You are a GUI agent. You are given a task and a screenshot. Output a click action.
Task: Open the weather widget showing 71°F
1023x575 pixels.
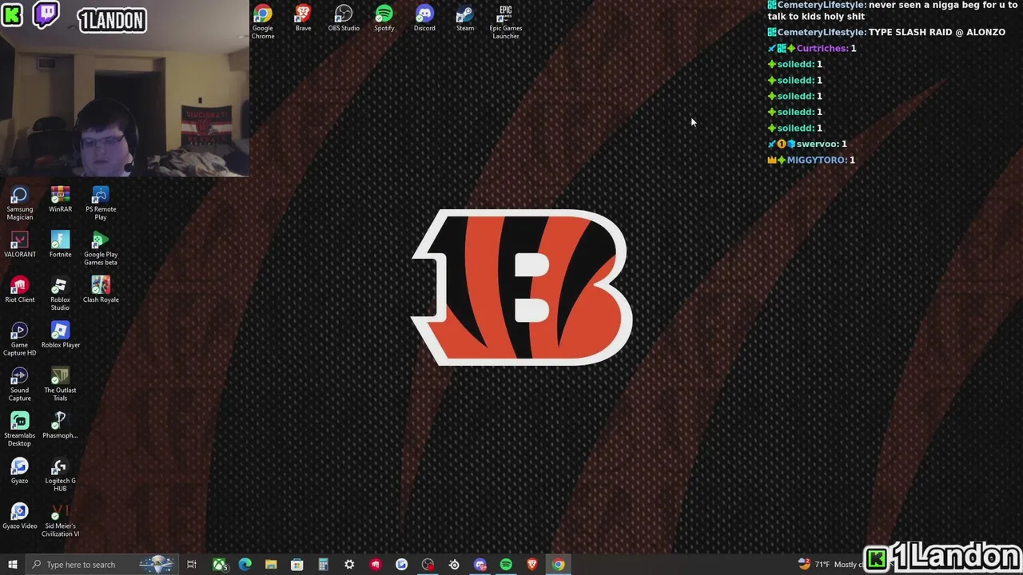click(x=830, y=565)
